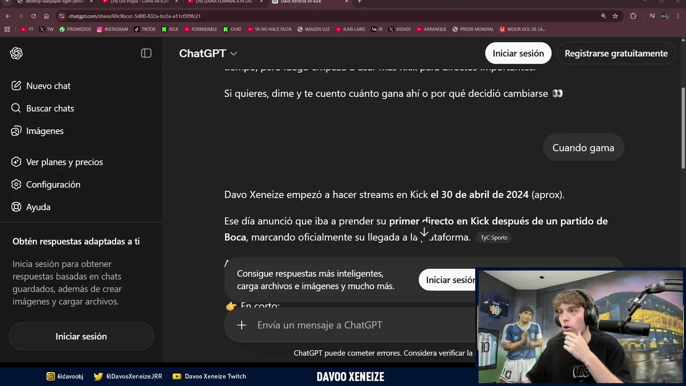Open PROMIEDOS bookmark
The image size is (686, 386).
[75, 29]
